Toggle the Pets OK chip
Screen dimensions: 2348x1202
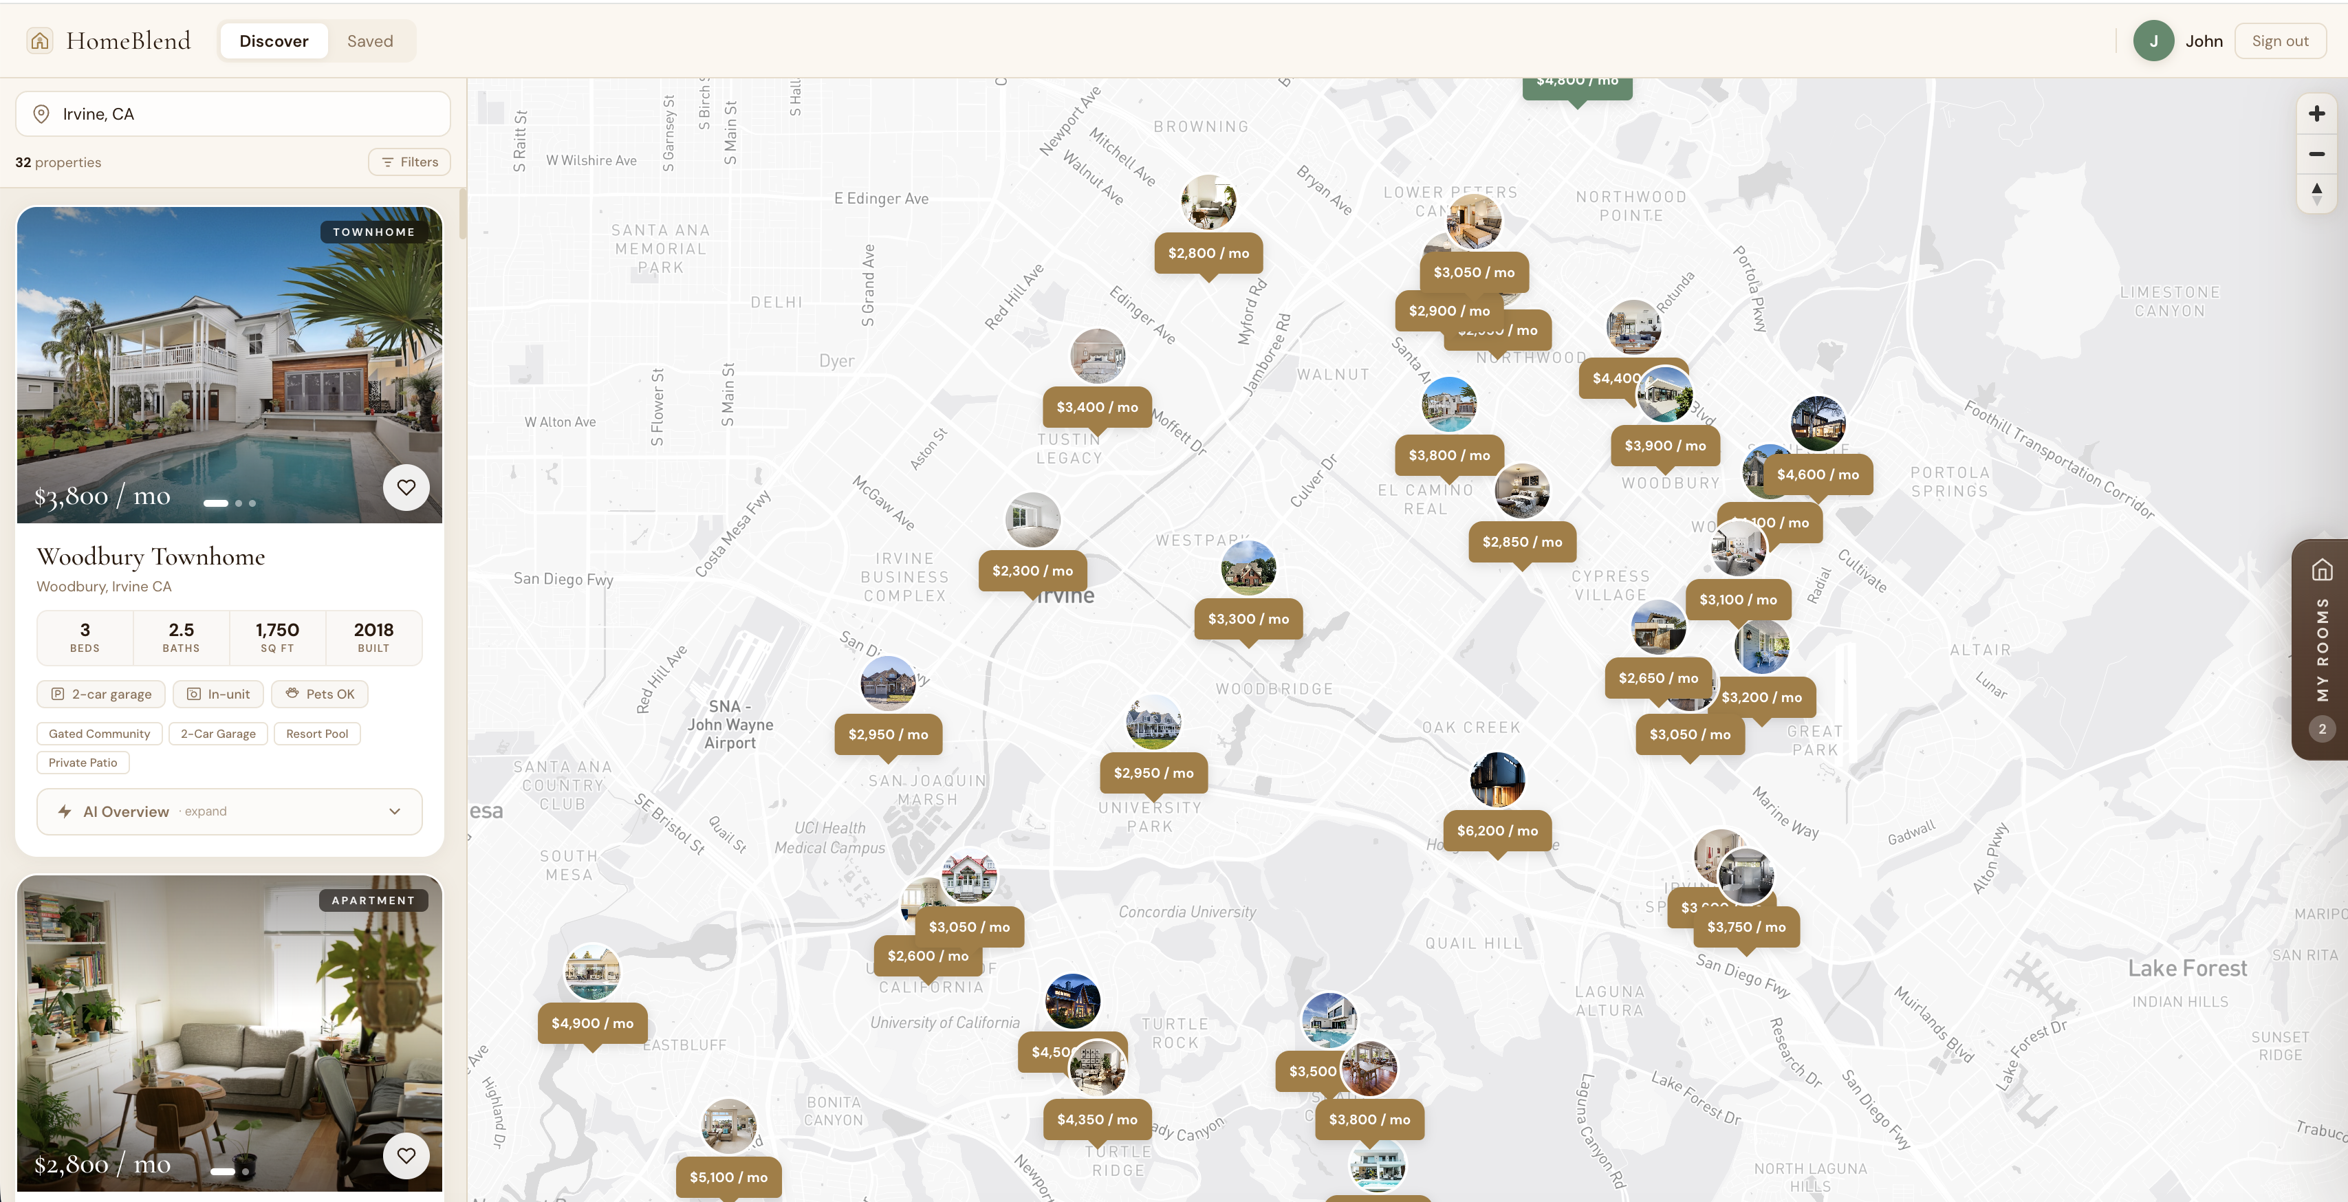coord(320,695)
